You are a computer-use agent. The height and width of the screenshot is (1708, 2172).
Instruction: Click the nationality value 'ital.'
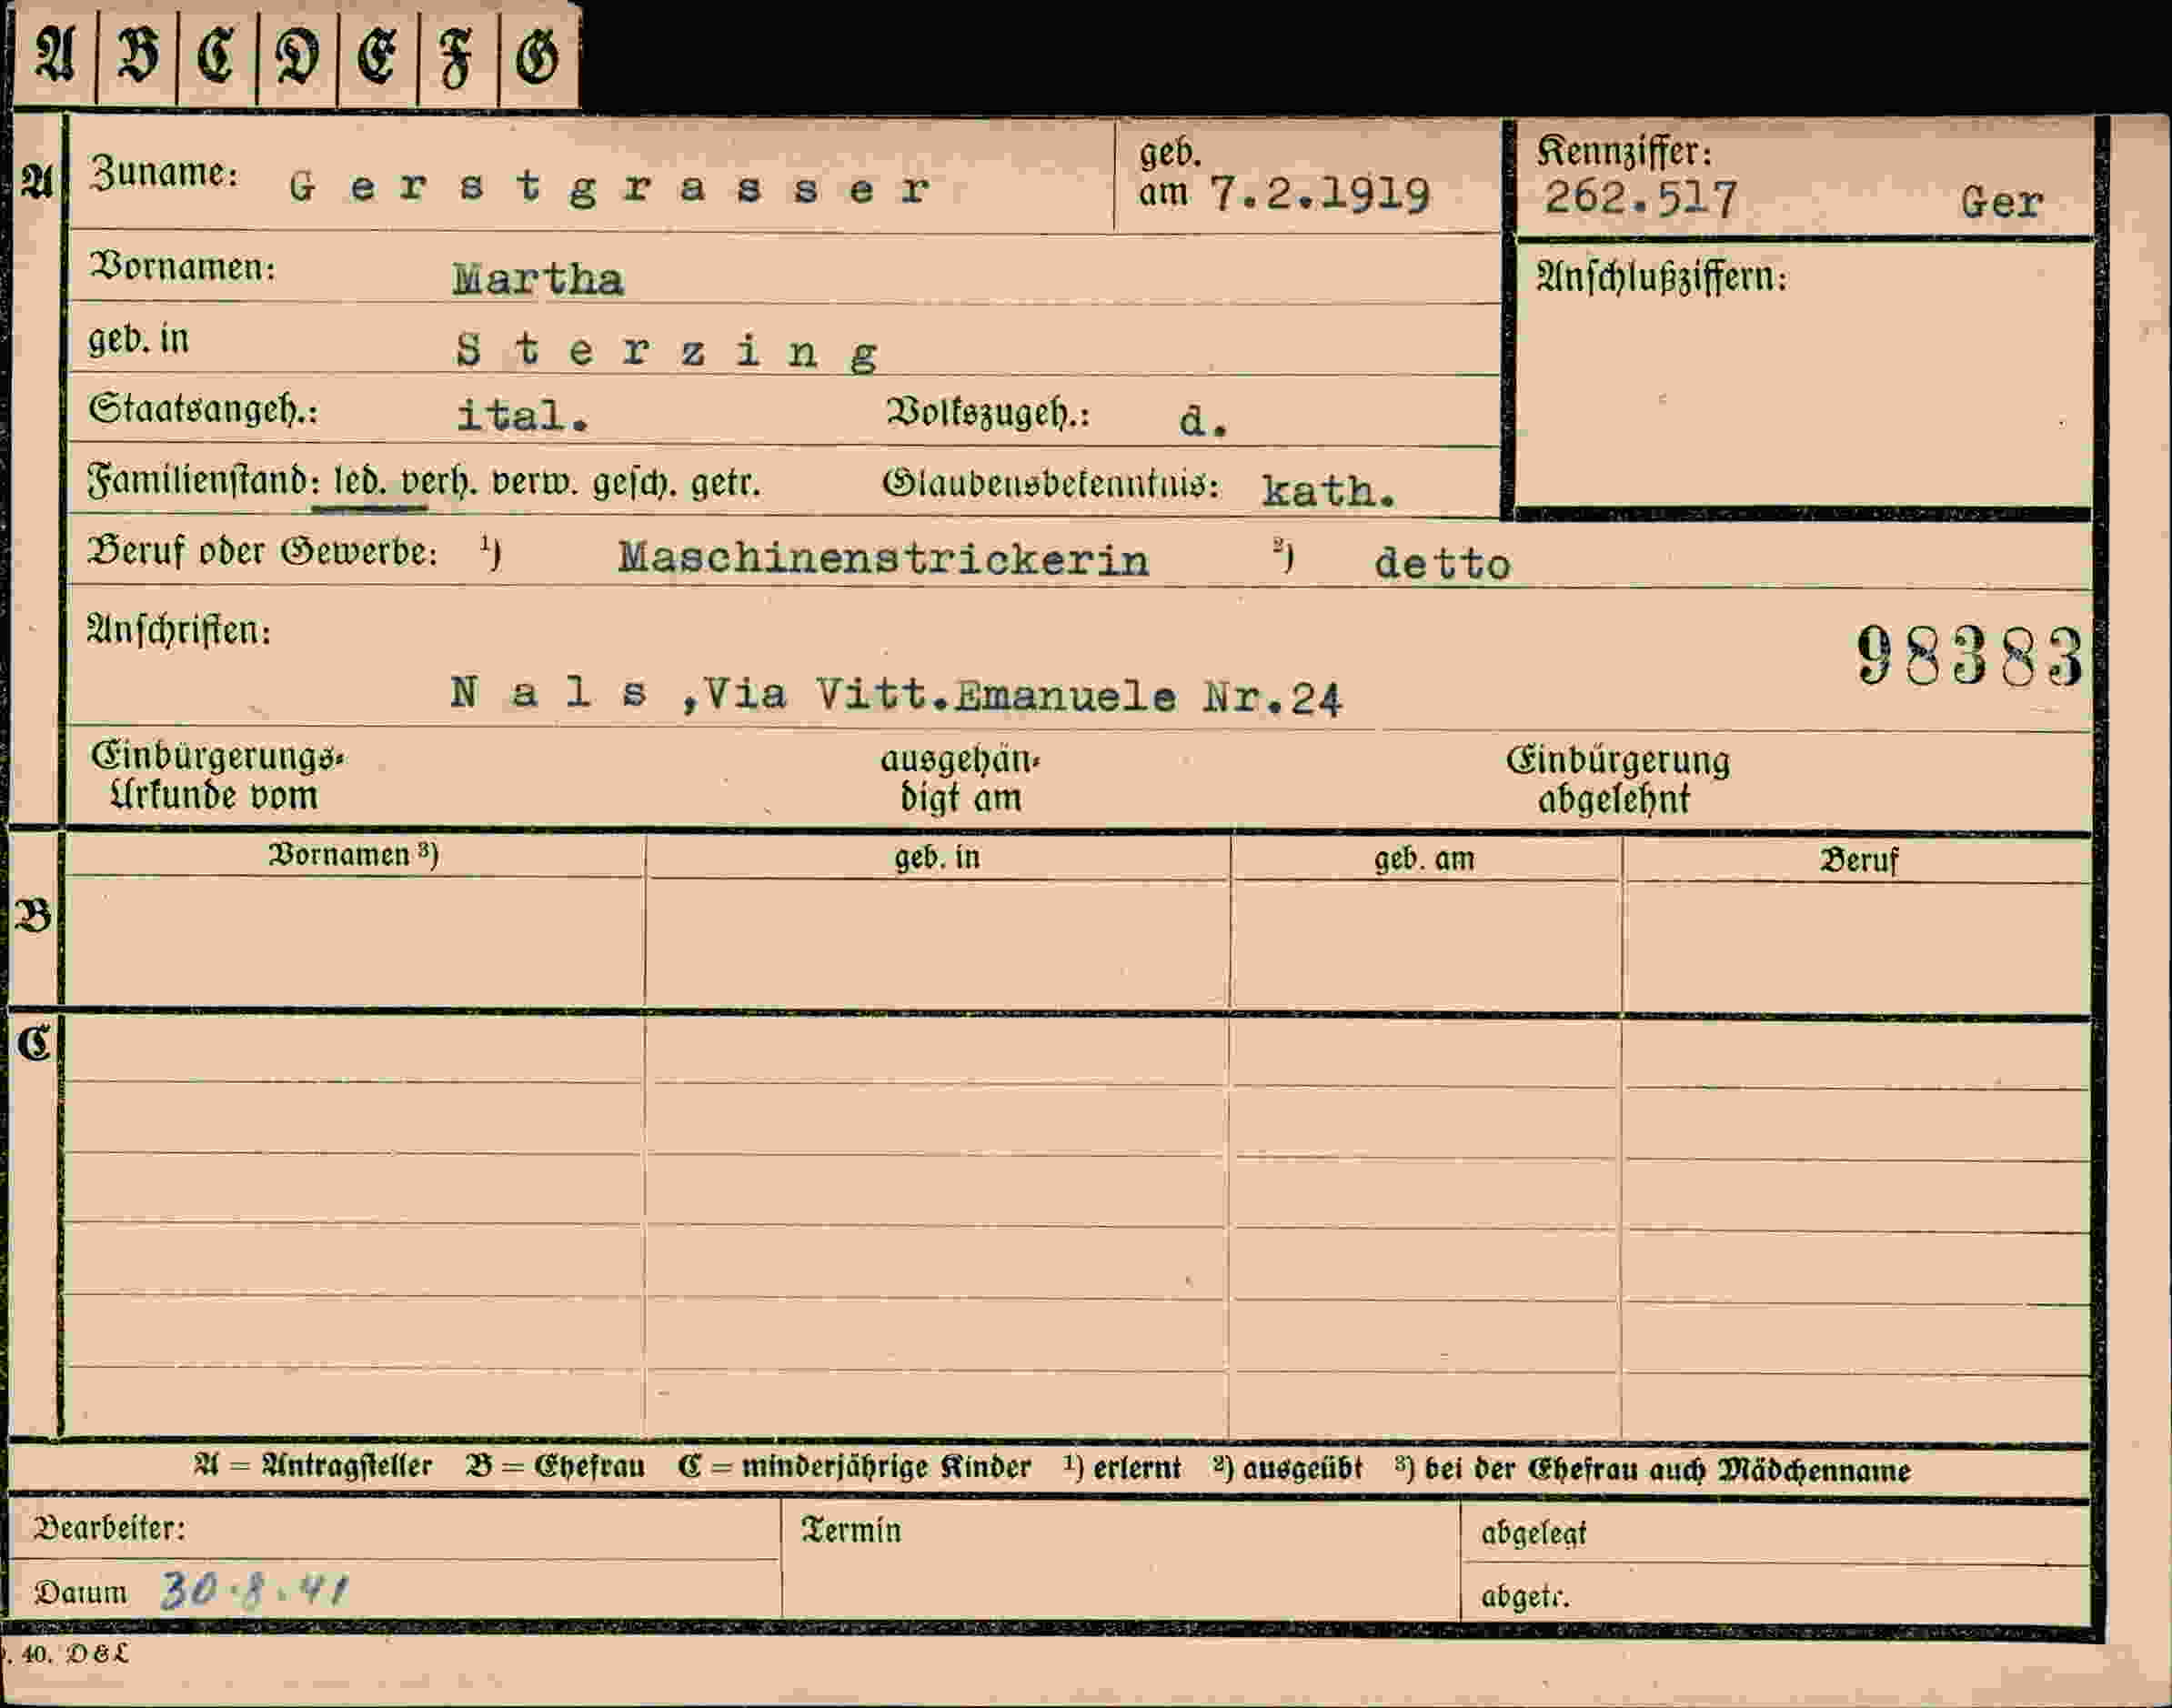522,416
